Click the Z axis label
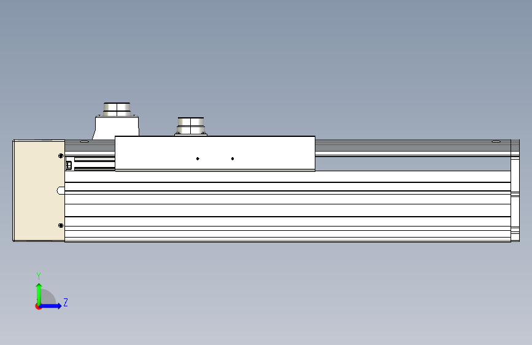 click(66, 302)
